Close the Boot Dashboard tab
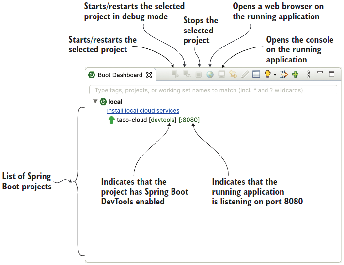 pos(149,75)
